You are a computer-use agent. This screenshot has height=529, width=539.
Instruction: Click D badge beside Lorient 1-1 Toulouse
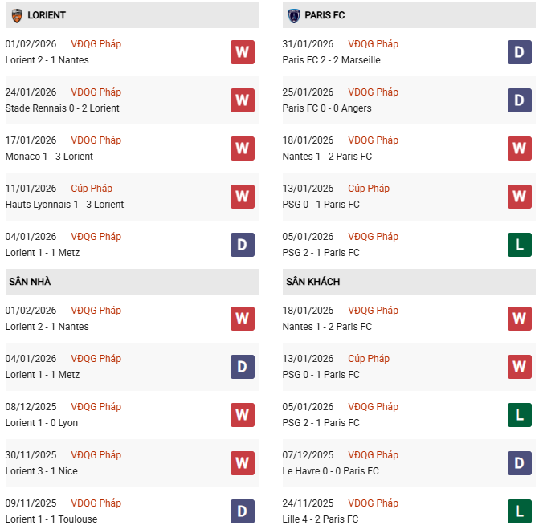(243, 511)
